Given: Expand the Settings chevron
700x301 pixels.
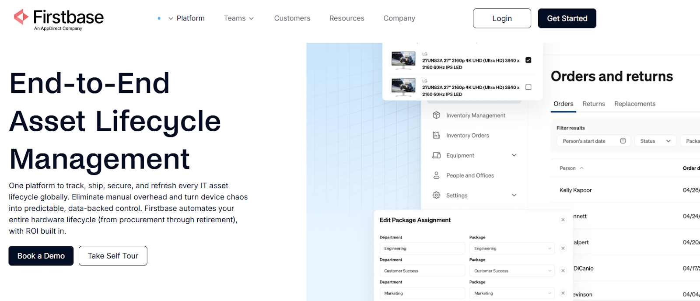Looking at the screenshot, I should [514, 195].
